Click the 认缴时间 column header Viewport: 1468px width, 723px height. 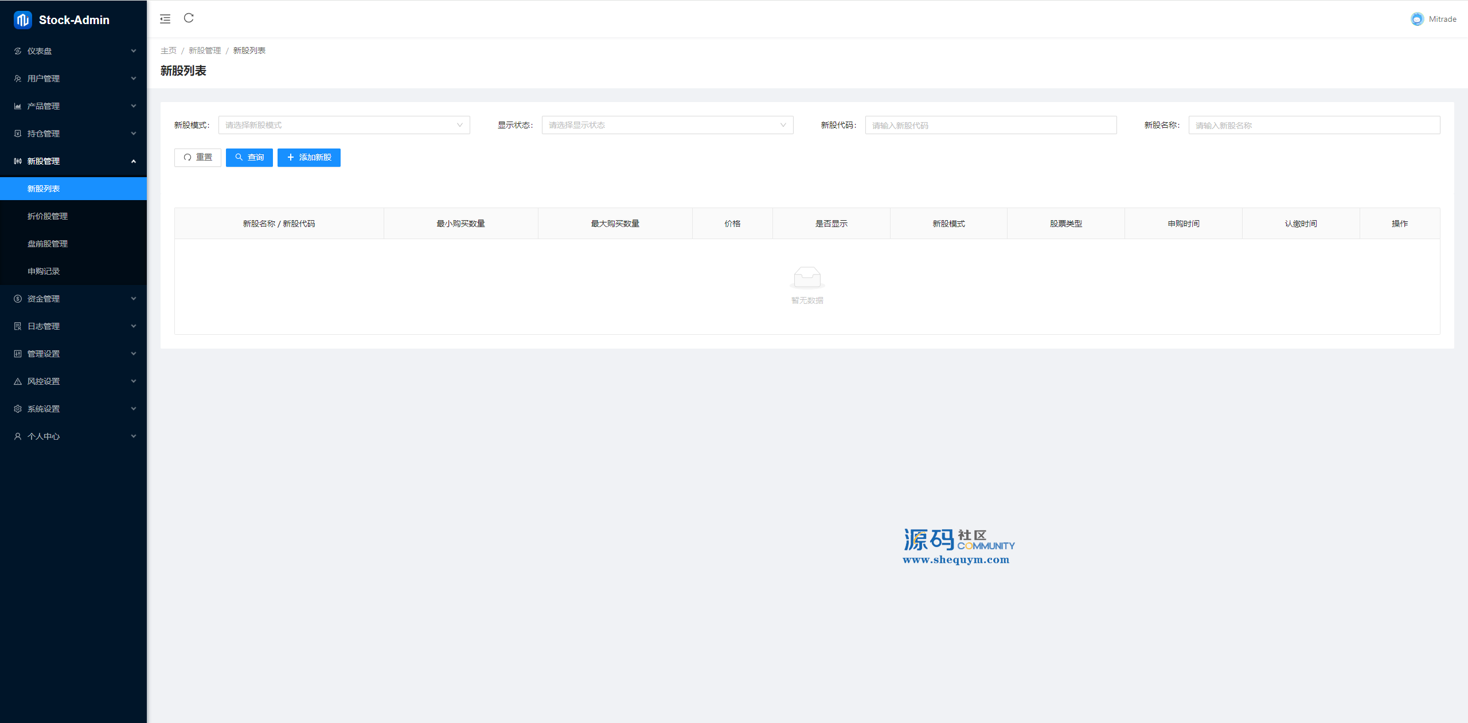1301,224
